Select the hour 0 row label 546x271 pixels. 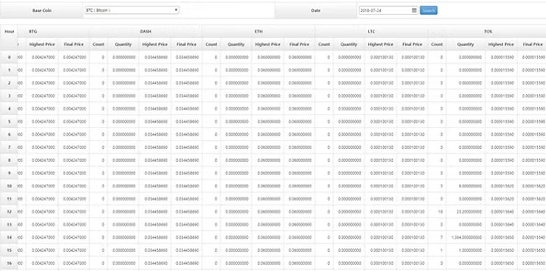tap(9, 57)
